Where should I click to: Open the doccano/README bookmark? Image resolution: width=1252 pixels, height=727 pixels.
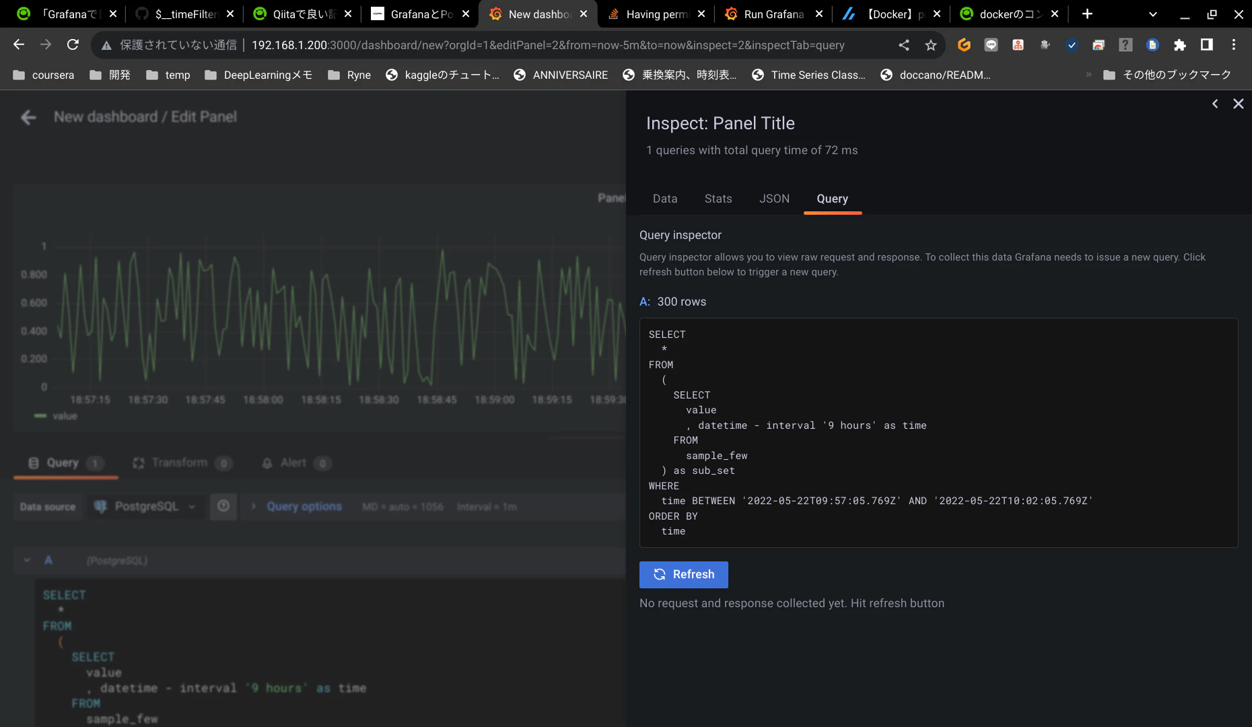tap(936, 75)
